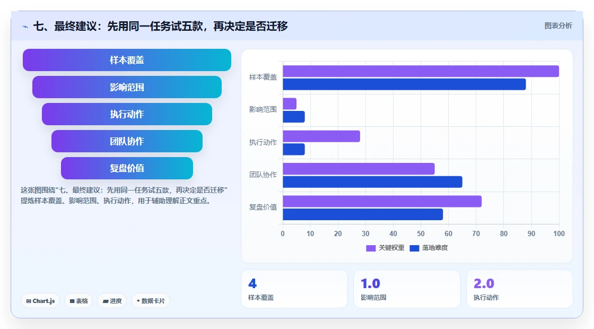Image resolution: width=594 pixels, height=329 pixels.
Task: Click the x-axis value 0
Action: tap(283, 234)
